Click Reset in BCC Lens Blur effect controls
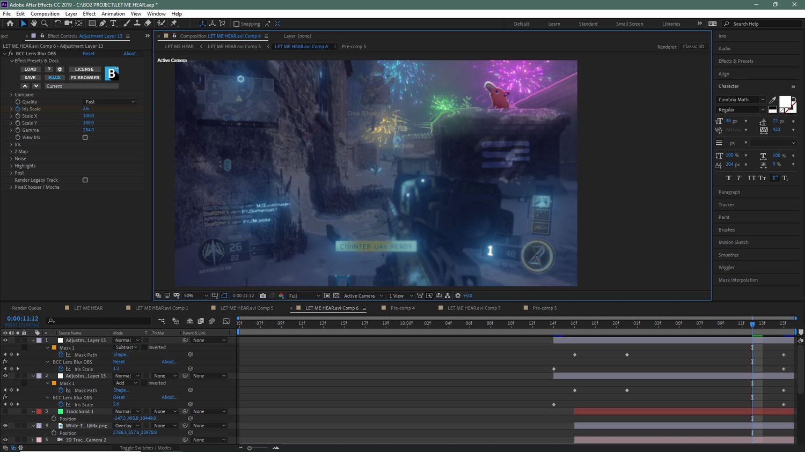 89,54
